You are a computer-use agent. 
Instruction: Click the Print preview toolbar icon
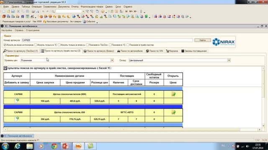37,11
